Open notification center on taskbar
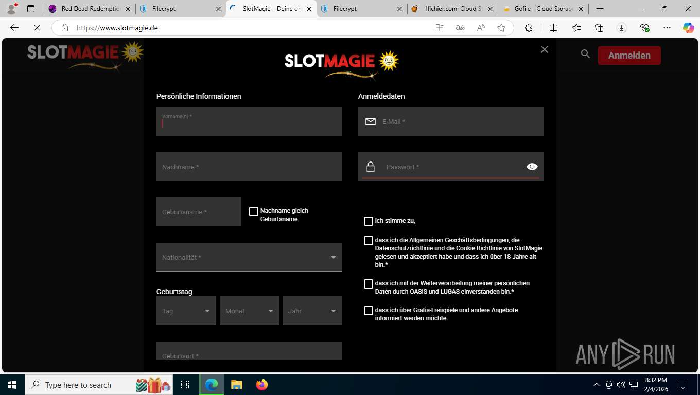Image resolution: width=700 pixels, height=395 pixels. coord(683,385)
